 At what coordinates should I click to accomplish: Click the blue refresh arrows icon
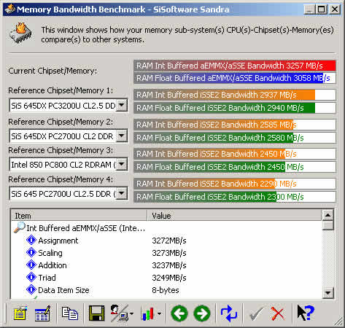(x=229, y=313)
